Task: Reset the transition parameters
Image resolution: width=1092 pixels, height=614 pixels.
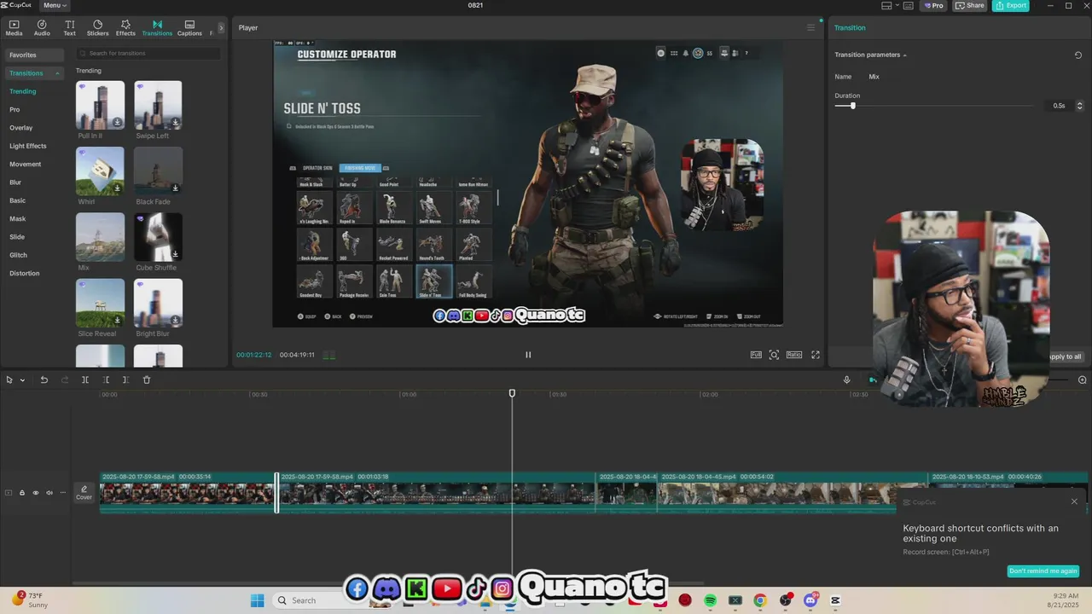Action: tap(1078, 55)
